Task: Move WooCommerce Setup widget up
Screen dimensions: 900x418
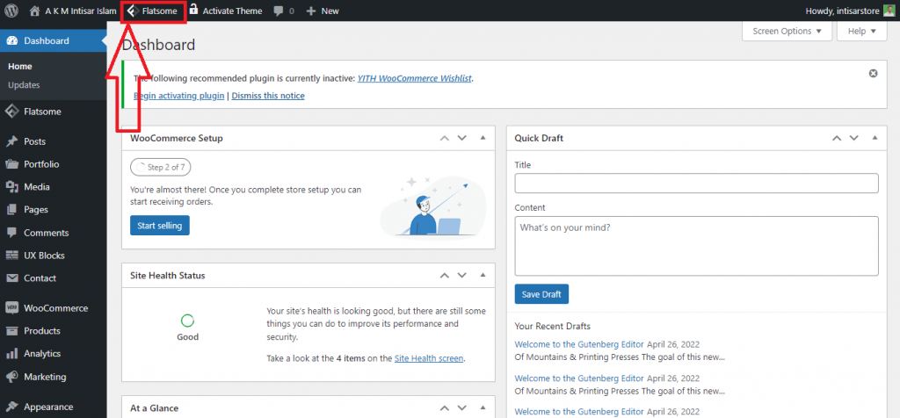Action: [x=444, y=138]
